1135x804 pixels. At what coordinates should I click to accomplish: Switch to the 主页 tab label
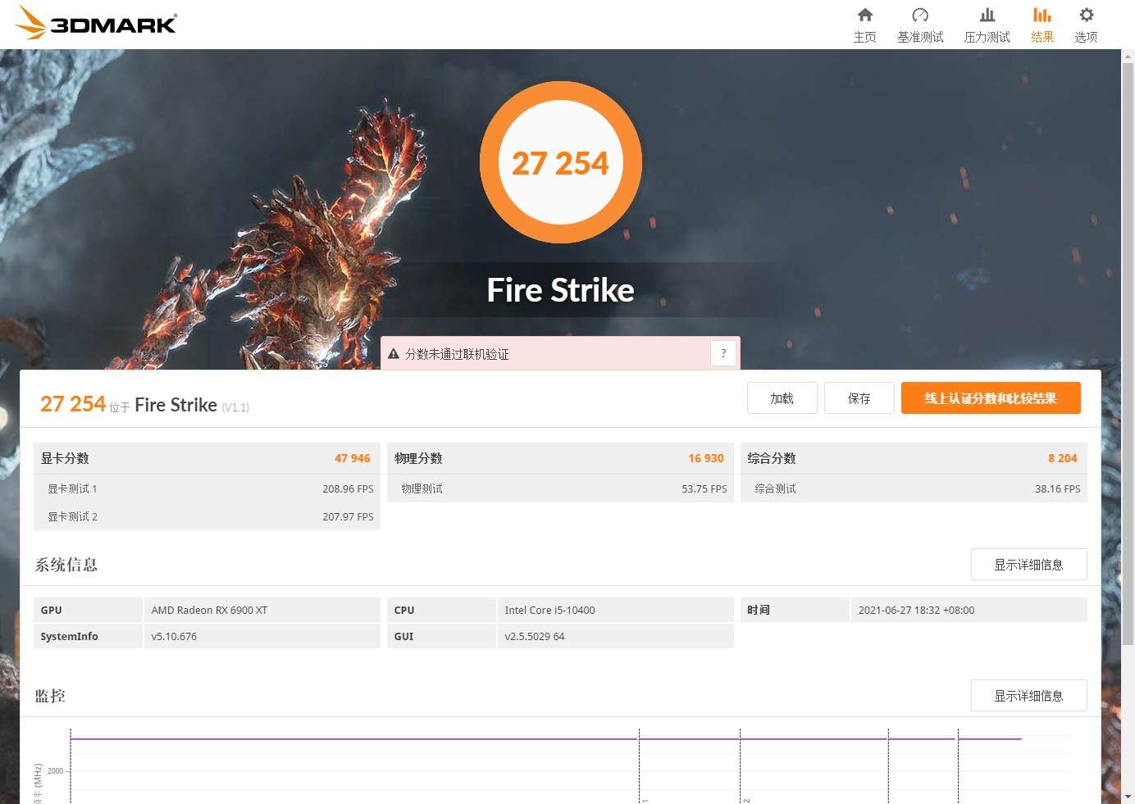(x=864, y=37)
